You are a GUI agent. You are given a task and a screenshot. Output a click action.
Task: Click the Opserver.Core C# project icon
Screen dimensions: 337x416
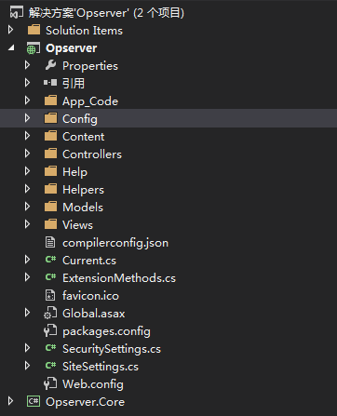click(34, 401)
